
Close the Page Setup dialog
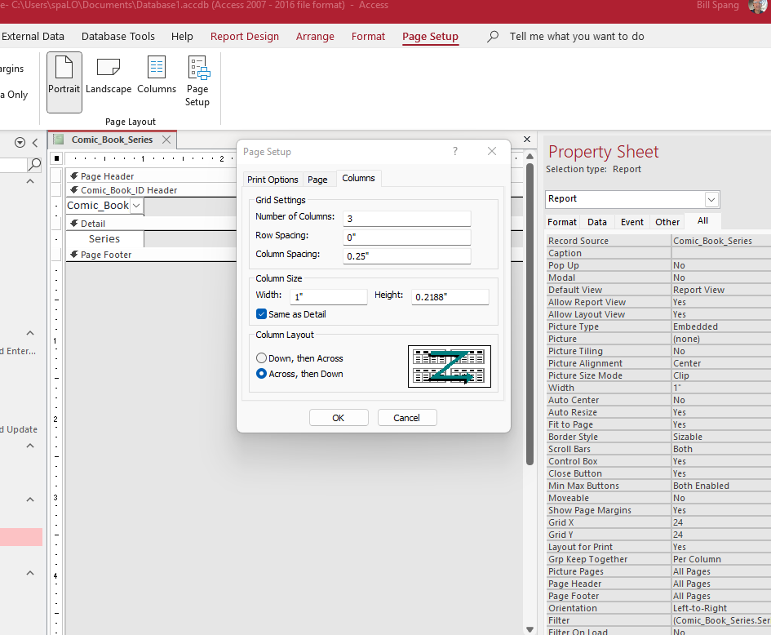[x=492, y=152]
